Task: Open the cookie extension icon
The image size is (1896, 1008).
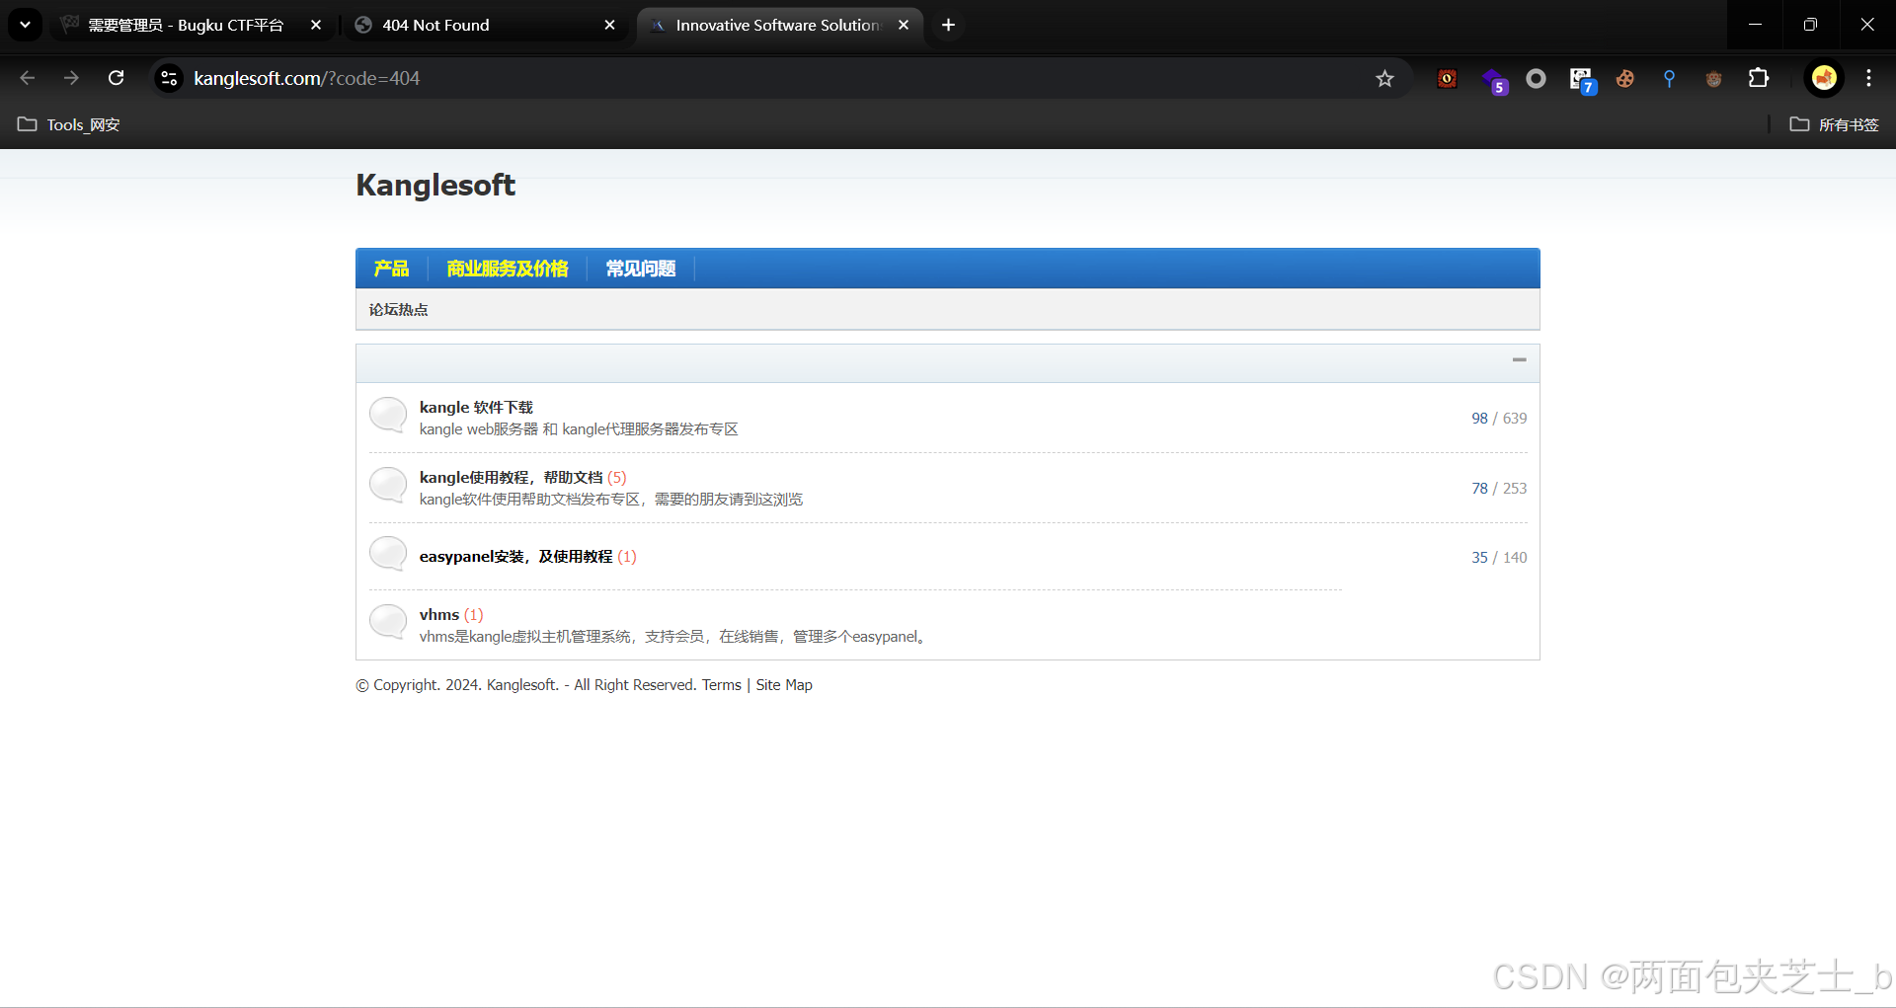Action: pos(1624,78)
